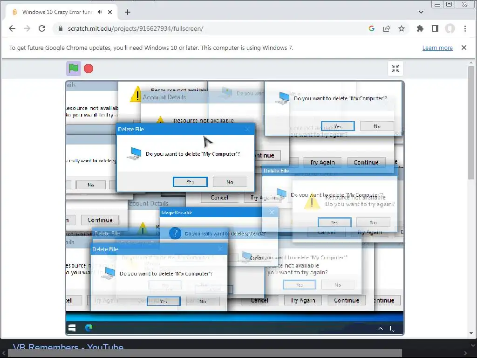Viewport: 477px width, 358px height.
Task: Open the Learn more link
Action: (x=437, y=48)
